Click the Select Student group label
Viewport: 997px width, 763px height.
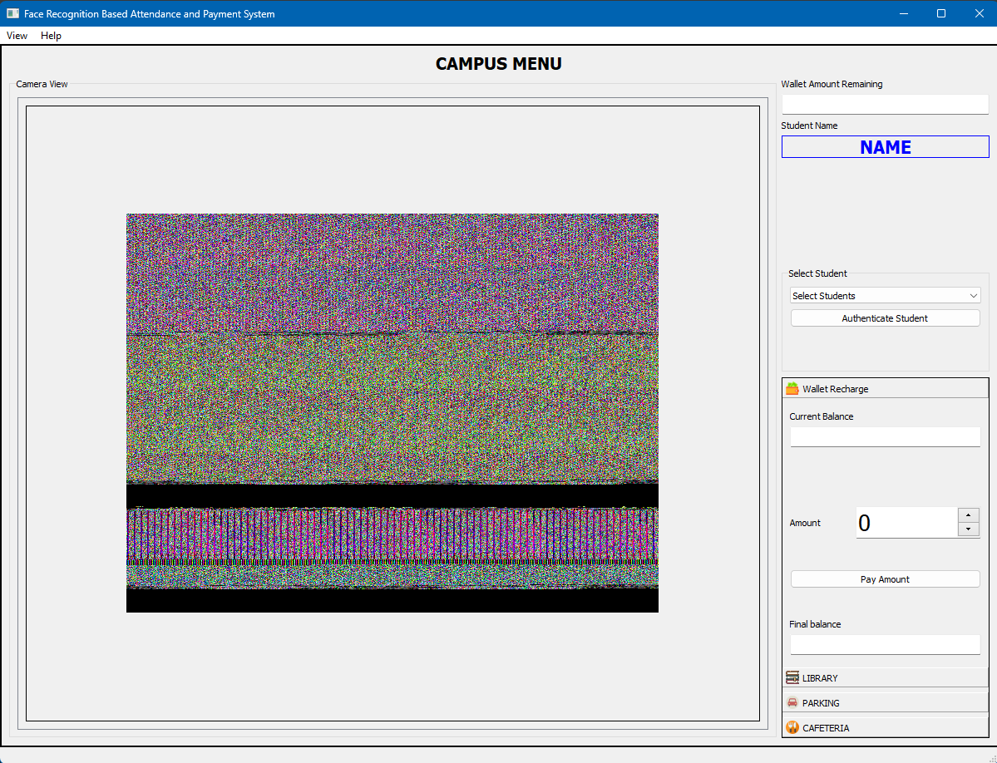click(x=817, y=273)
